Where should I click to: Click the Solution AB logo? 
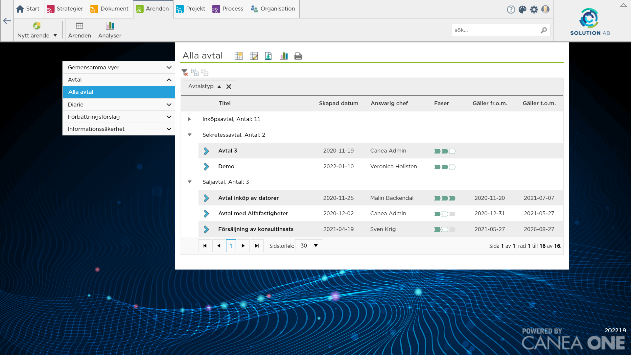[590, 22]
